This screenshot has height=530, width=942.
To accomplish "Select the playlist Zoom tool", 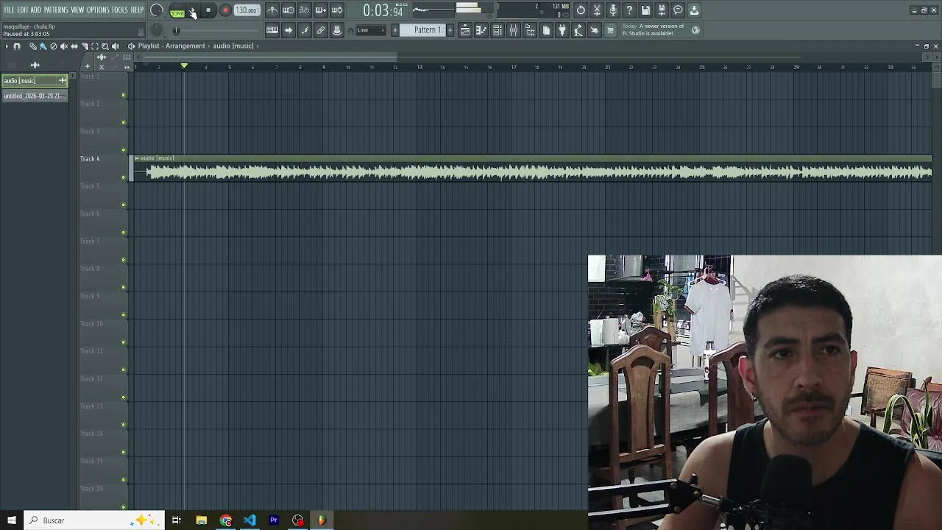I will coord(105,46).
